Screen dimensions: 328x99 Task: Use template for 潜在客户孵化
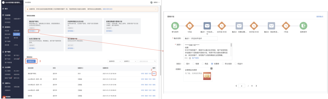coord(32,31)
